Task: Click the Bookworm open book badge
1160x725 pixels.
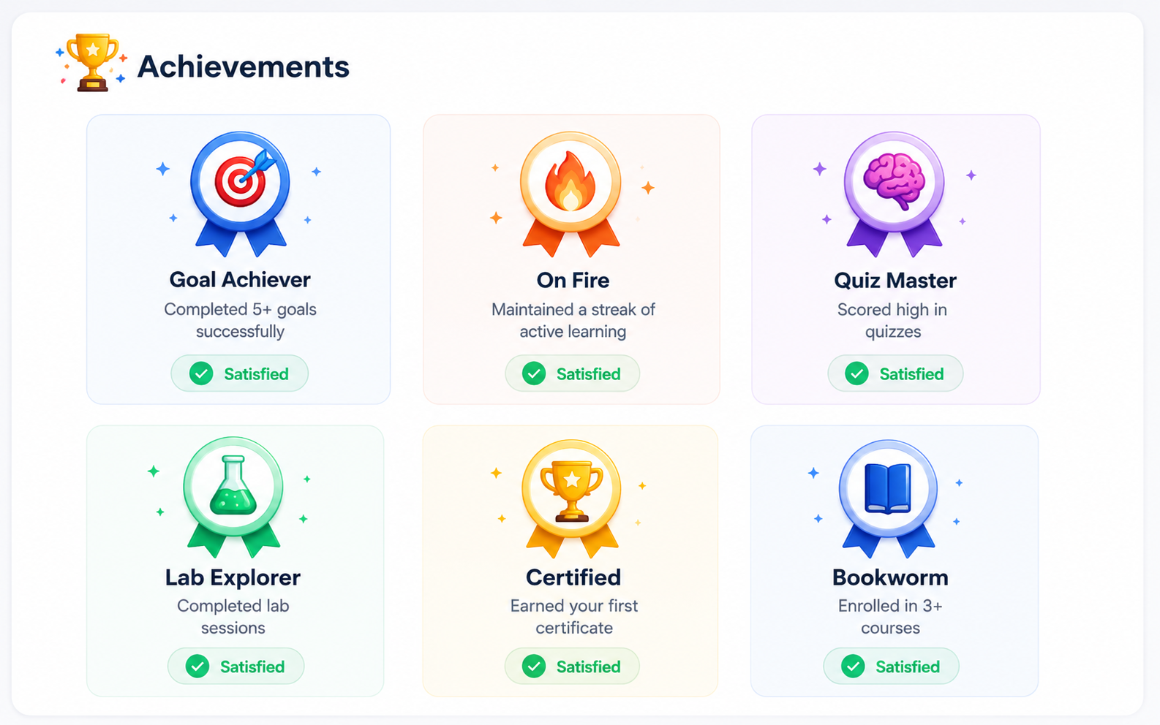Action: (888, 498)
